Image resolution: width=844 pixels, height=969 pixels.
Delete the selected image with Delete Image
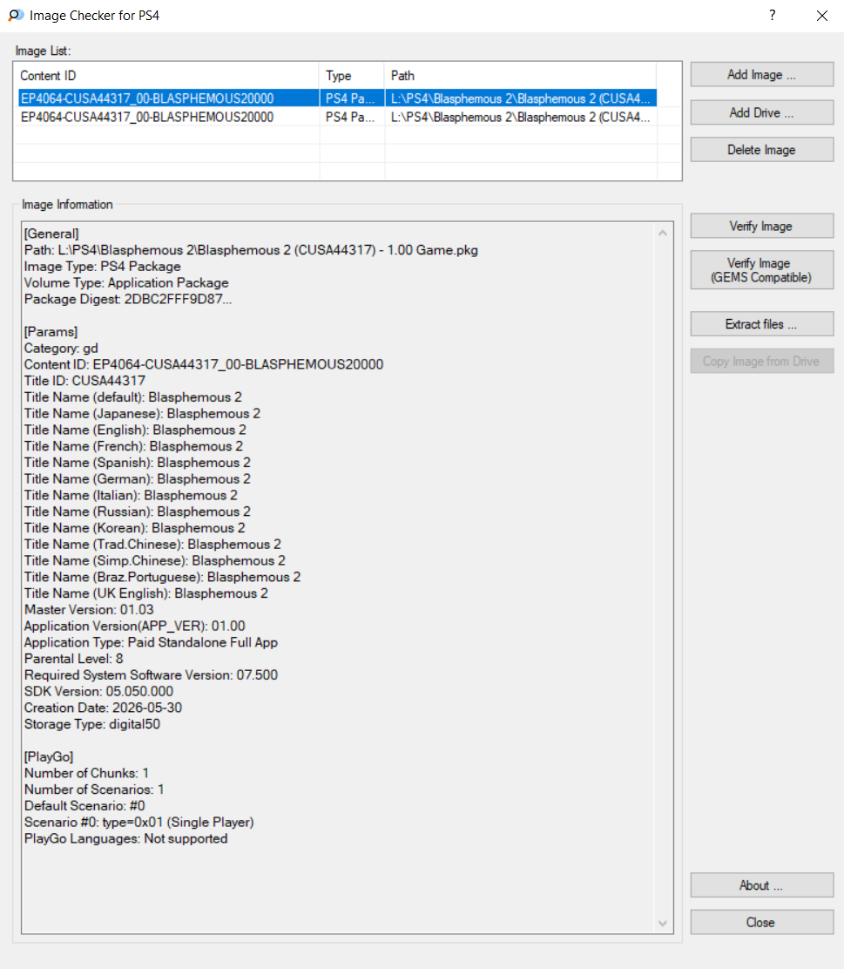761,150
